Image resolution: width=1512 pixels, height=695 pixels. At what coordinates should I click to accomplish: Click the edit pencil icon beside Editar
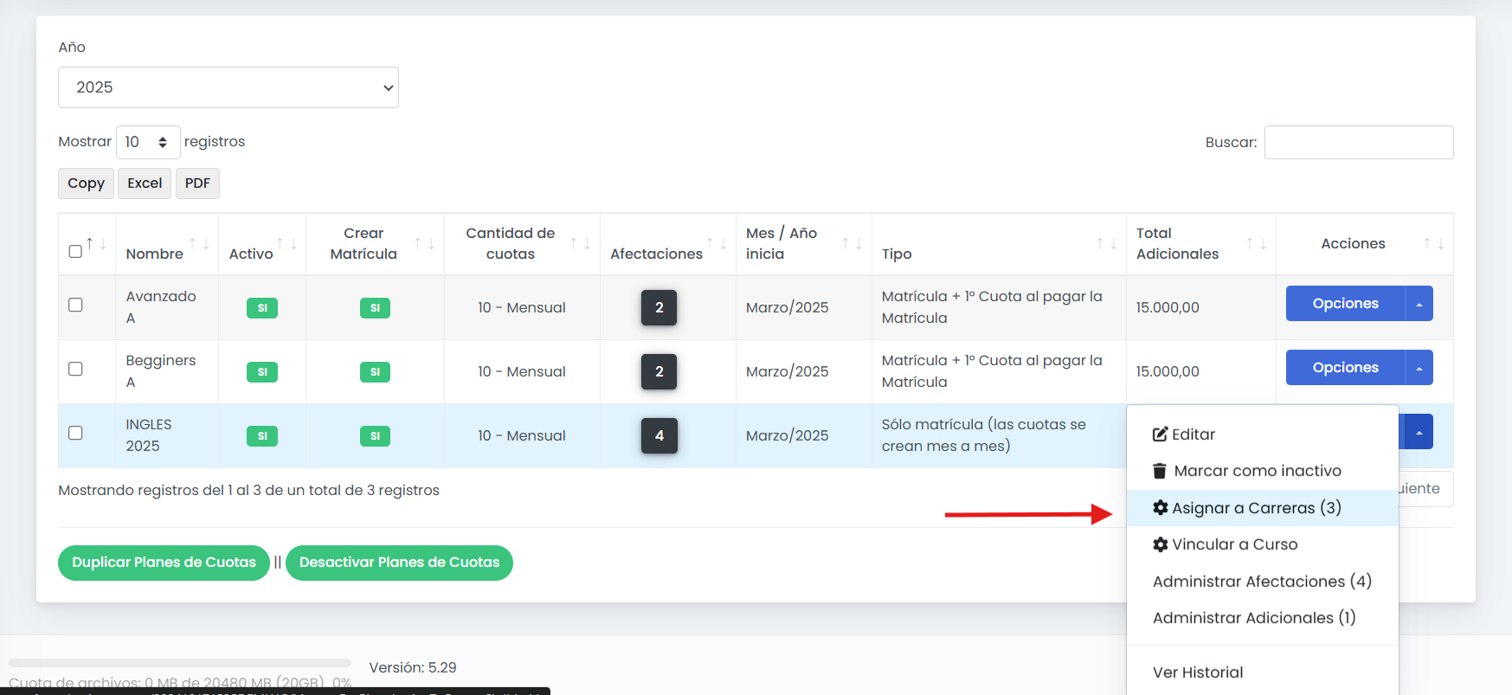pyautogui.click(x=1160, y=434)
